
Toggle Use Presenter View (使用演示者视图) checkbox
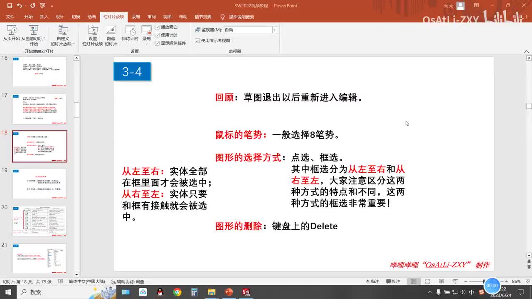[x=197, y=41]
